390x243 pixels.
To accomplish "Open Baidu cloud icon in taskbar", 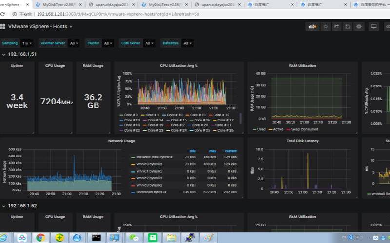I will (22, 238).
